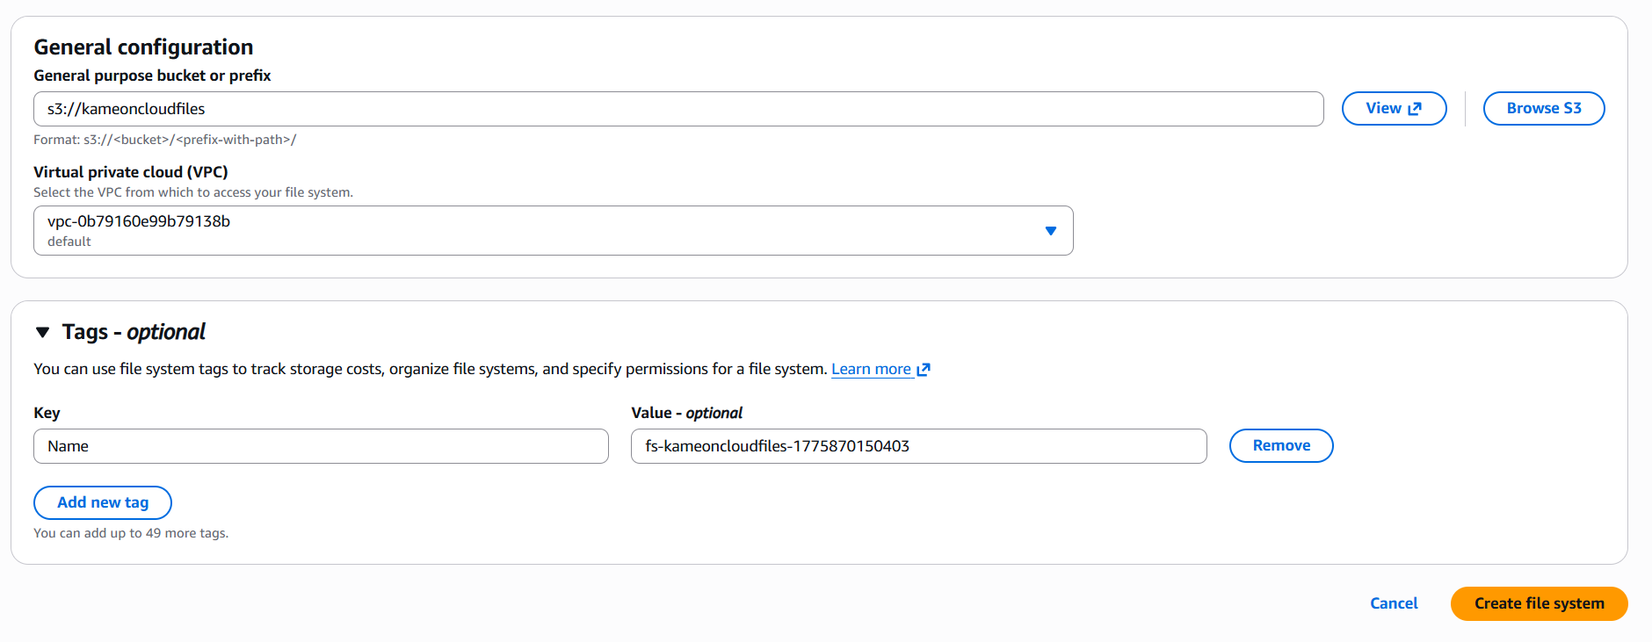This screenshot has width=1652, height=642.
Task: Click Create file system
Action: pyautogui.click(x=1539, y=603)
